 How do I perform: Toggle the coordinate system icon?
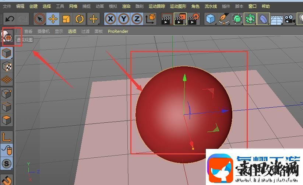point(150,19)
